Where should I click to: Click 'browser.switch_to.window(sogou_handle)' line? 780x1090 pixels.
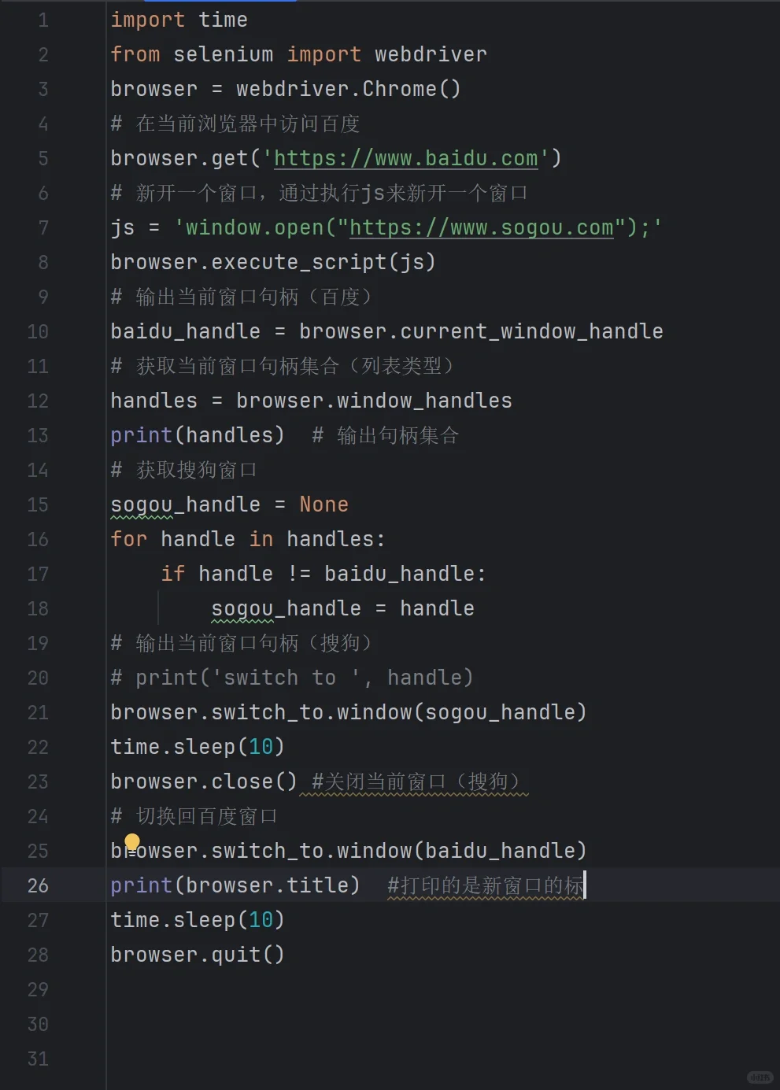tap(349, 712)
